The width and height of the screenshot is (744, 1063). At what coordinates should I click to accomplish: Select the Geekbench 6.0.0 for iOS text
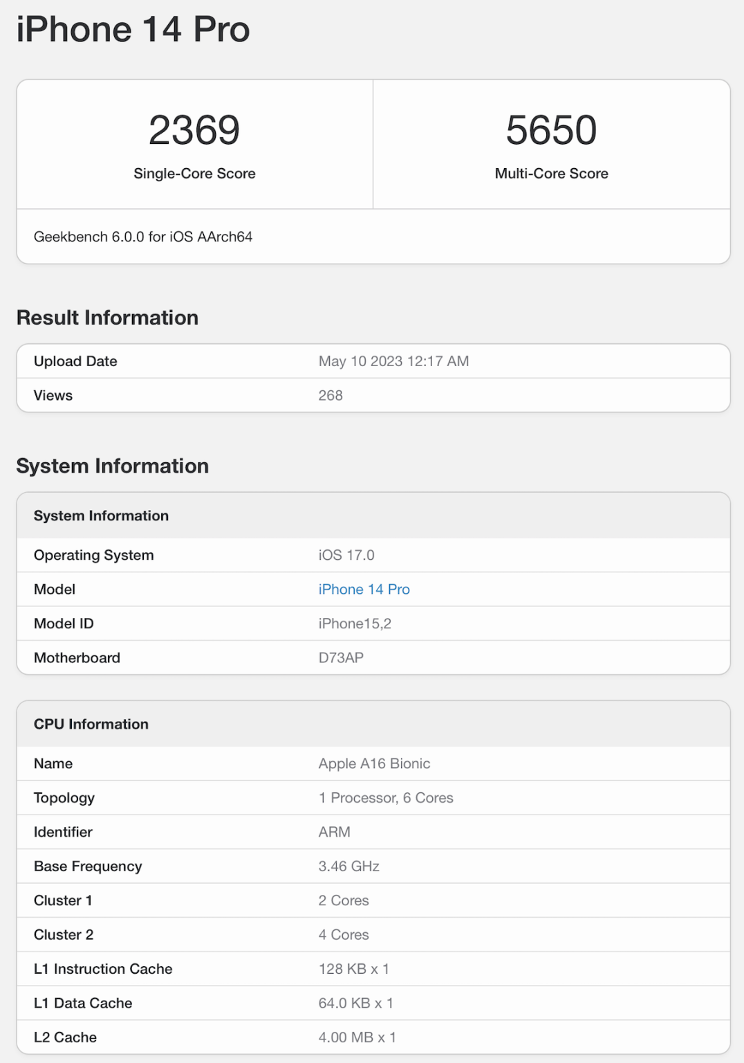143,236
